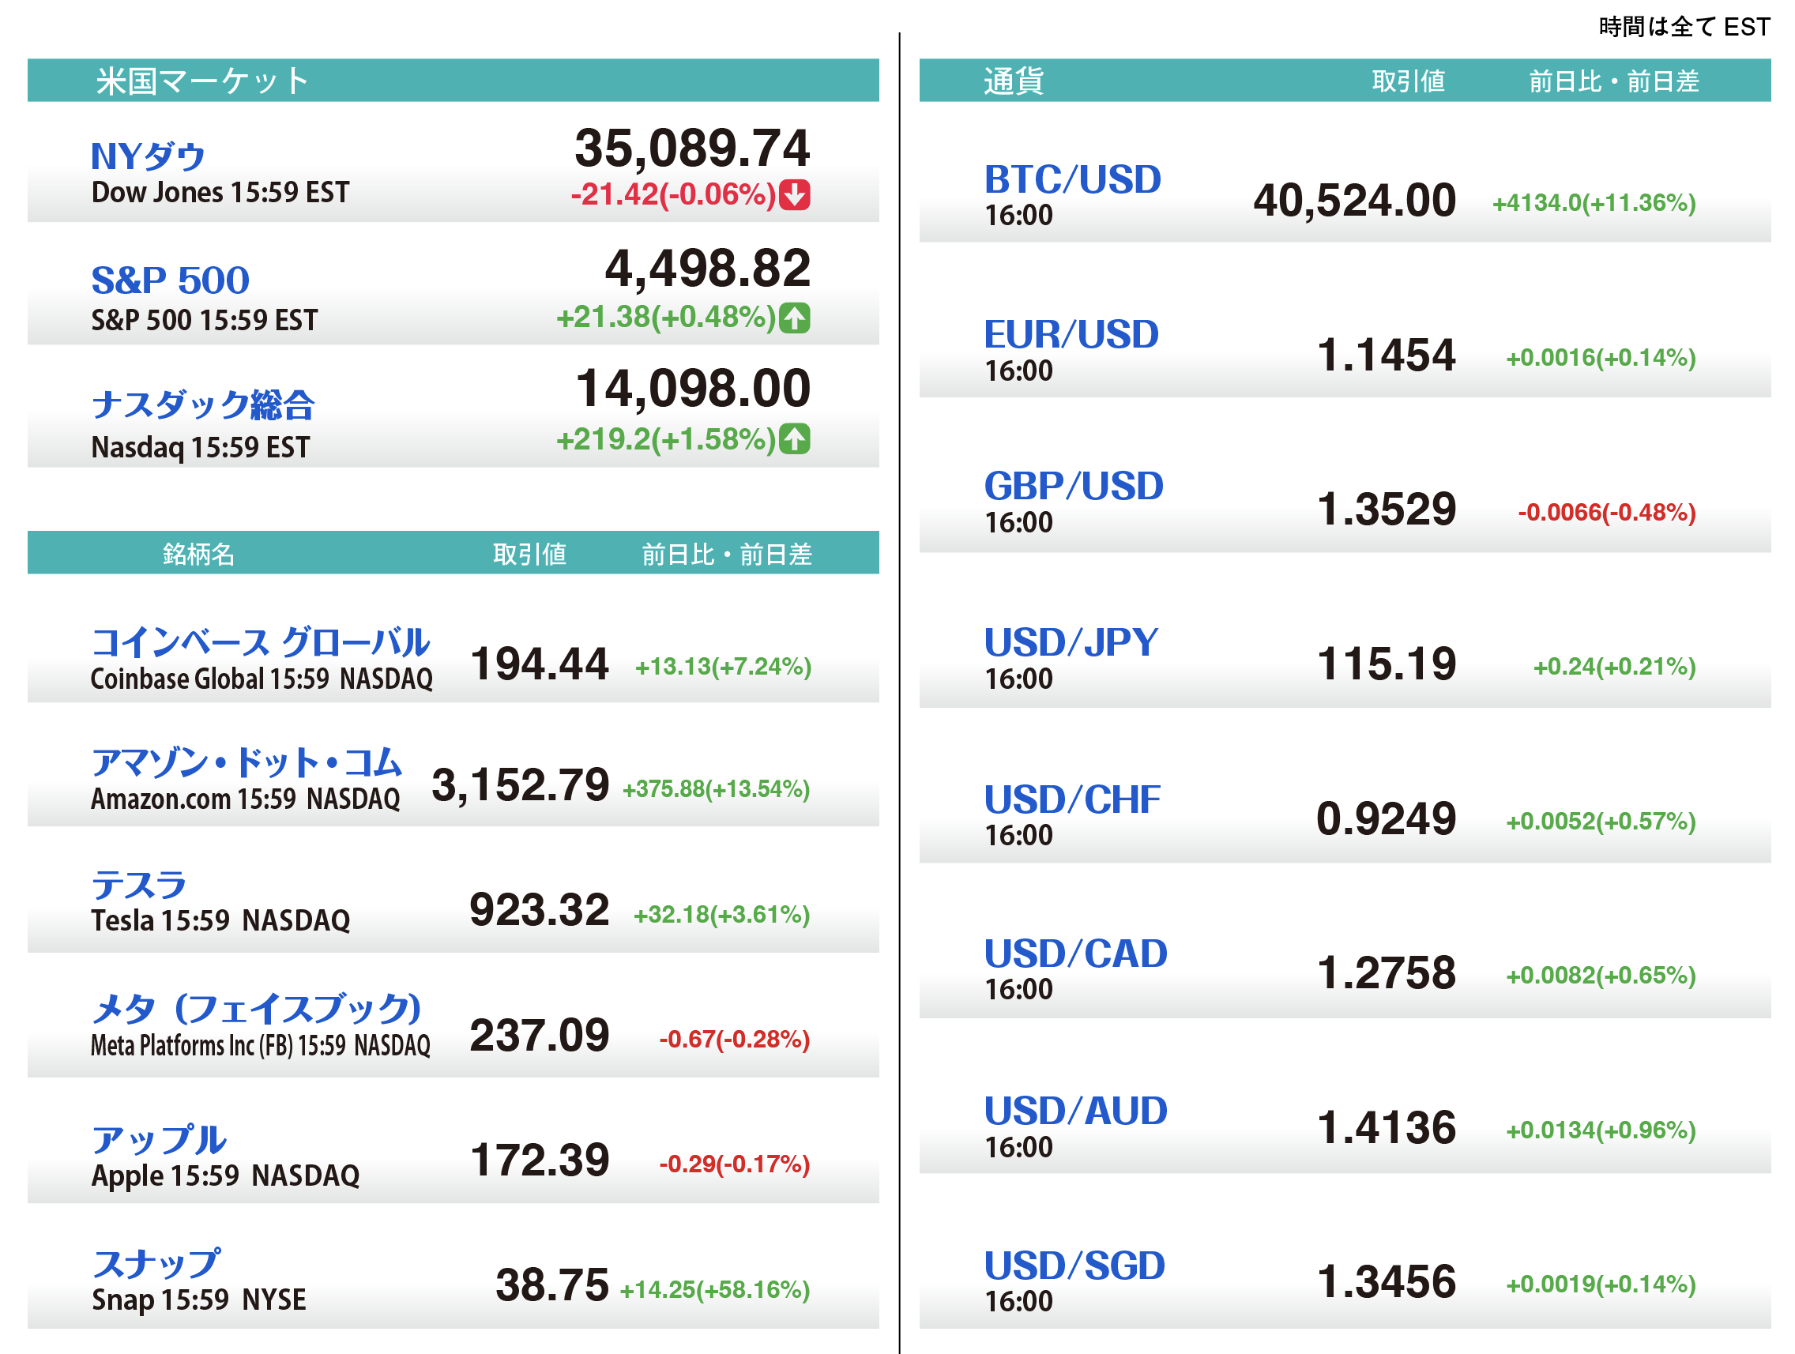Image resolution: width=1795 pixels, height=1354 pixels.
Task: Open the NYダウ index link
Action: (148, 156)
